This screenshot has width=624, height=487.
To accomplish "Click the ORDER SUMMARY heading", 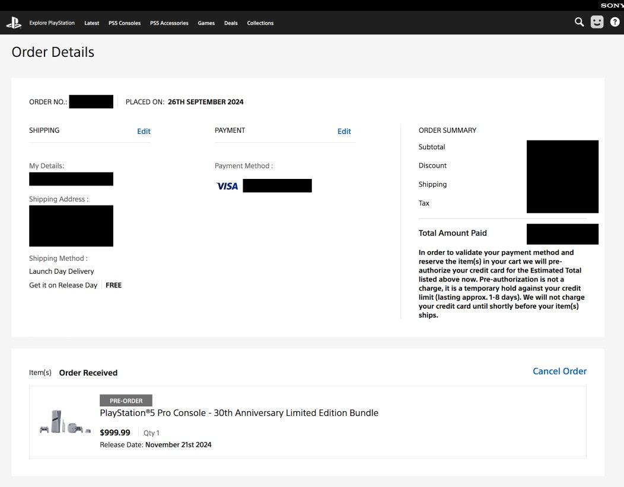I will (447, 130).
